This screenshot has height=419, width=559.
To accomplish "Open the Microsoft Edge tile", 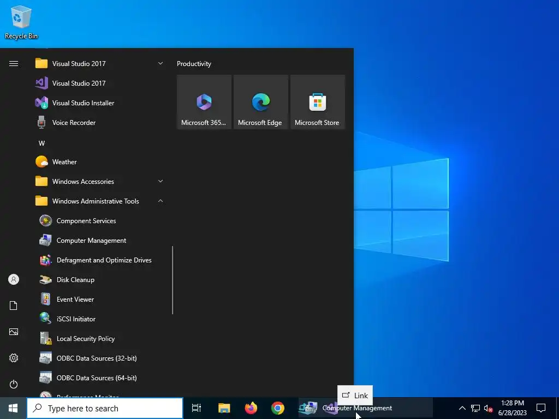I will pos(260,102).
